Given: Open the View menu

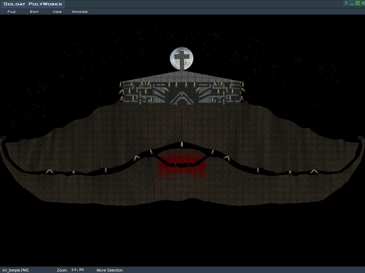Looking at the screenshot, I should click(57, 12).
